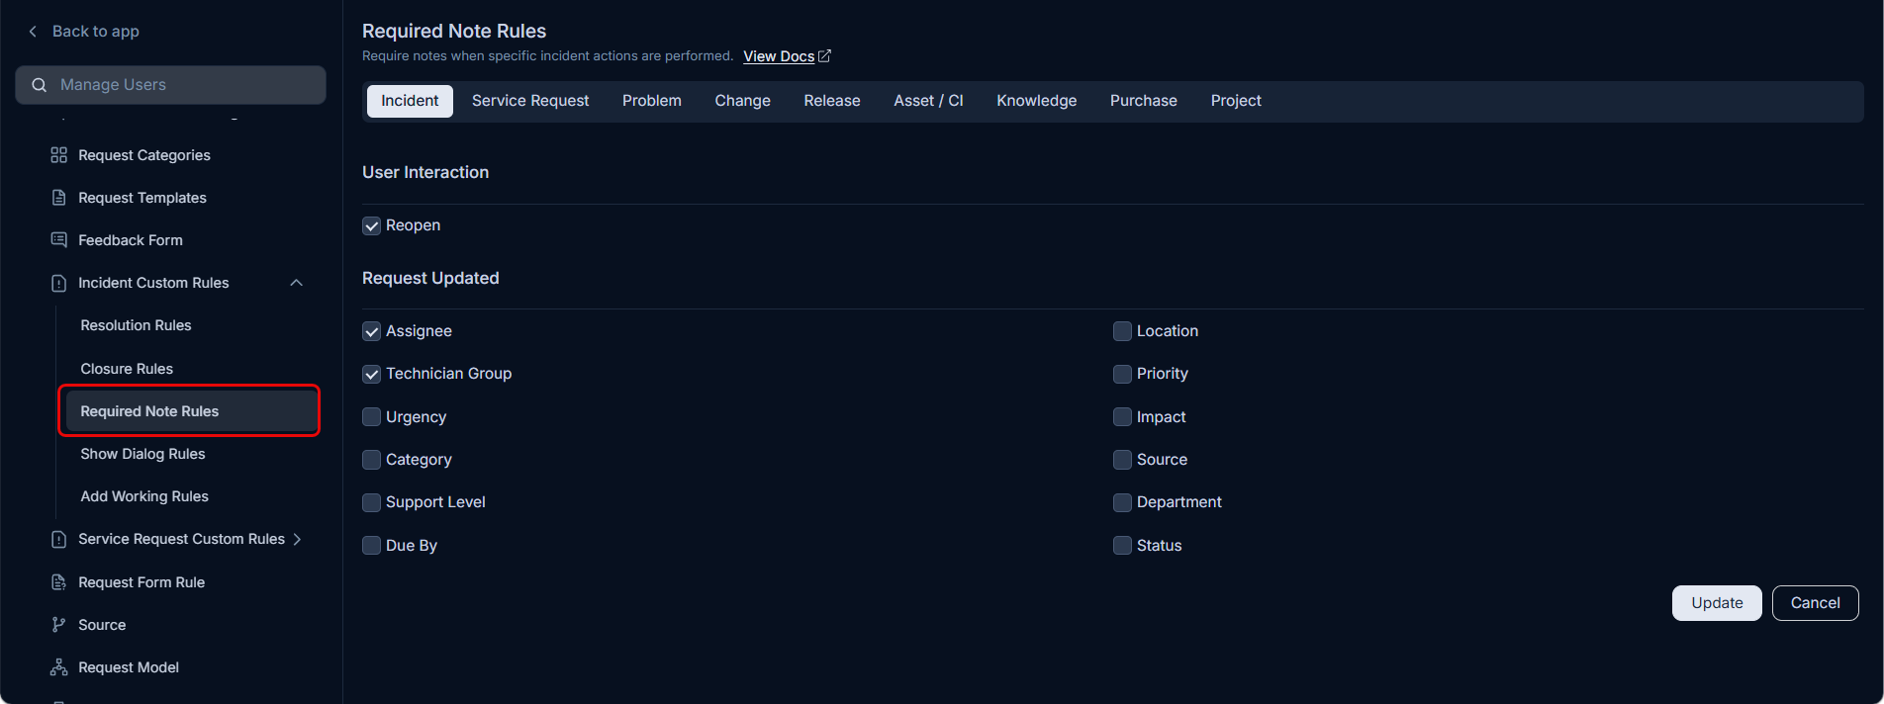Tick the Department checkbox

[x=1122, y=502]
